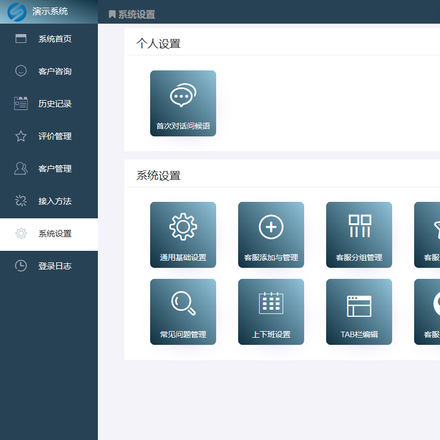Click the link icon beside 接入方法
Viewport: 440px width, 440px height.
pos(21,201)
